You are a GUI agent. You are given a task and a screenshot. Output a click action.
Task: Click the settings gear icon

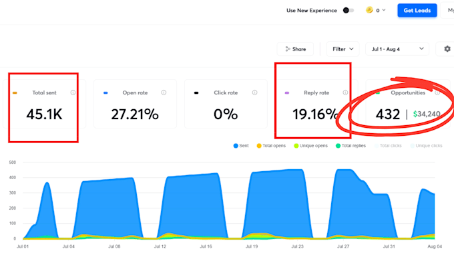pos(447,49)
